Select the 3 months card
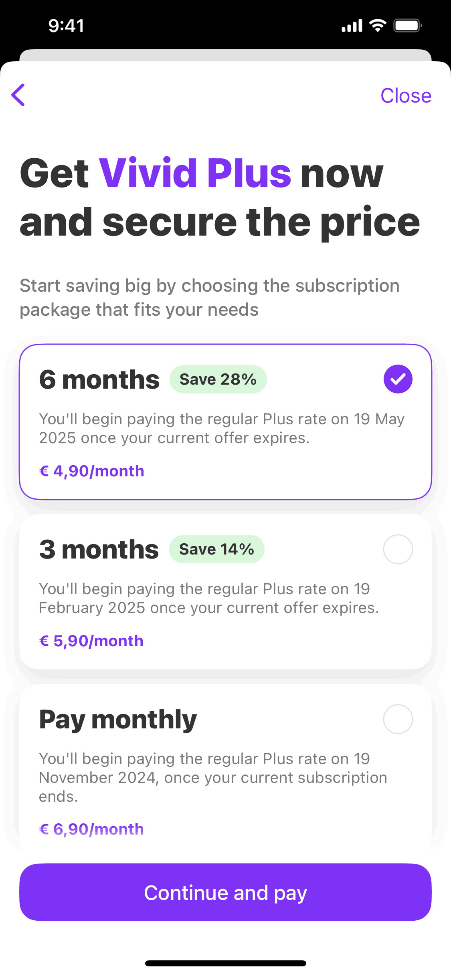 tap(225, 593)
